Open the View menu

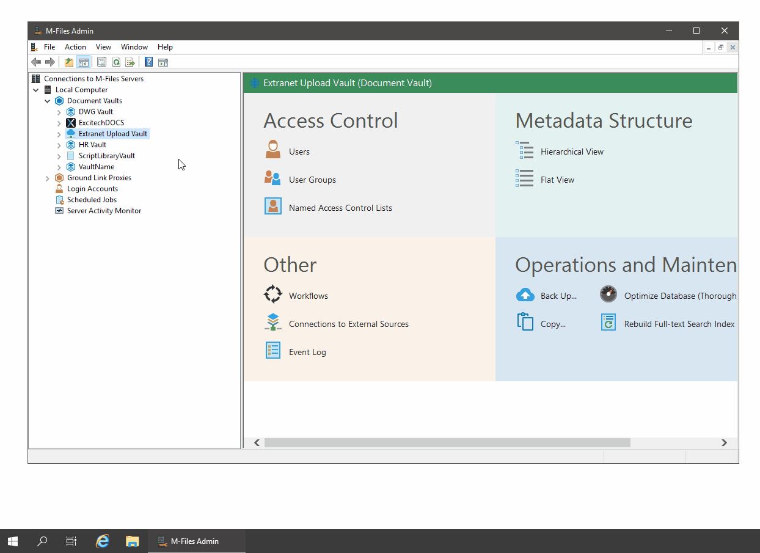coord(103,47)
